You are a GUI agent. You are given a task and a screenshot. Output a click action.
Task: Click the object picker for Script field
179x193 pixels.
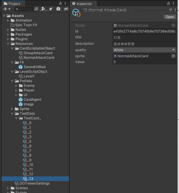173,26
